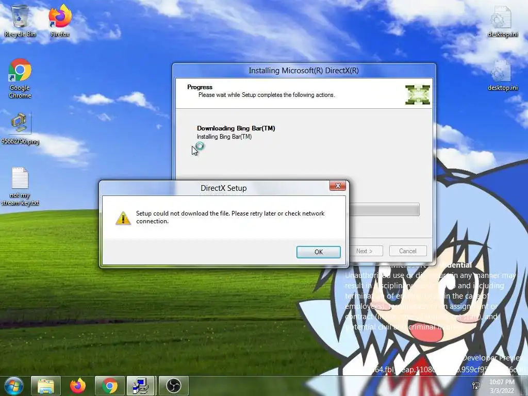Select the Google Chrome desktop shortcut
This screenshot has height=396, width=528.
point(20,78)
